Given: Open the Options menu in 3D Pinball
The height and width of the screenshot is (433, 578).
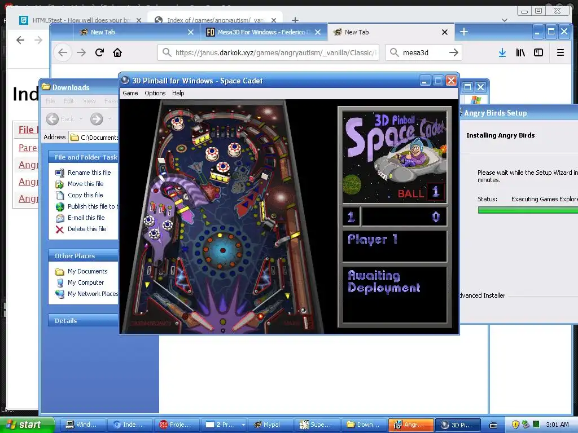Looking at the screenshot, I should [x=155, y=93].
